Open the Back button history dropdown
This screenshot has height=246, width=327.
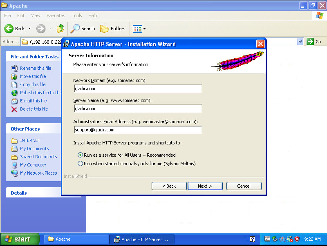coord(29,29)
